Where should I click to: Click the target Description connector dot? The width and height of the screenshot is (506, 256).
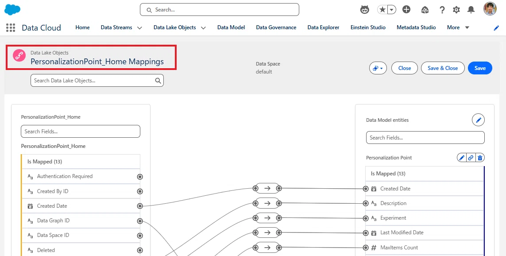point(366,203)
